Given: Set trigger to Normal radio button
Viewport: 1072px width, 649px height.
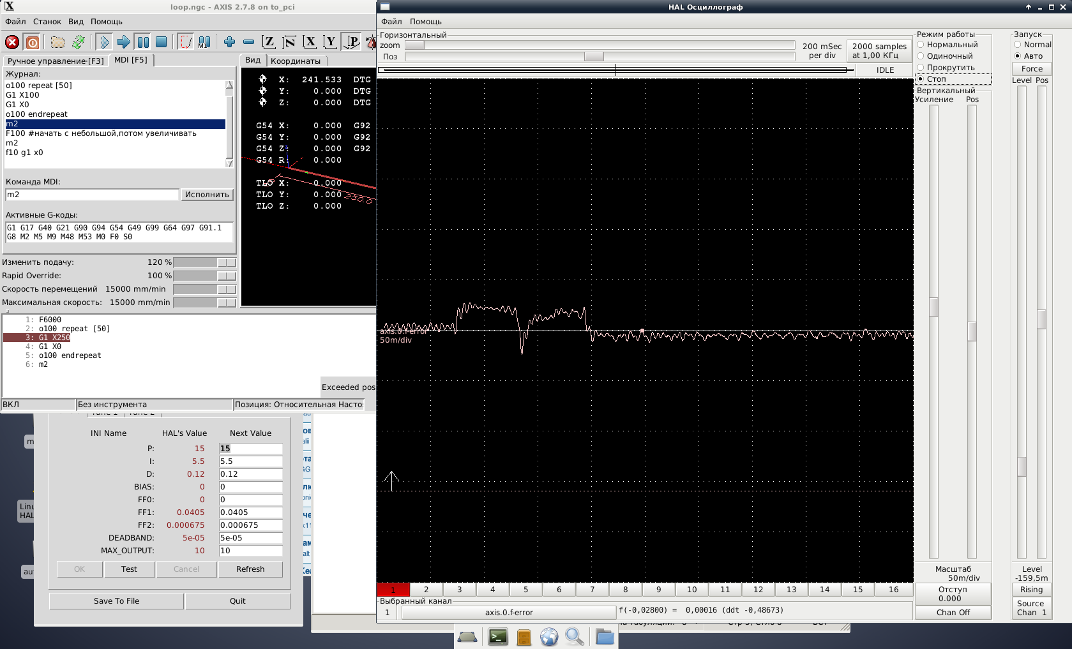Looking at the screenshot, I should (1018, 45).
